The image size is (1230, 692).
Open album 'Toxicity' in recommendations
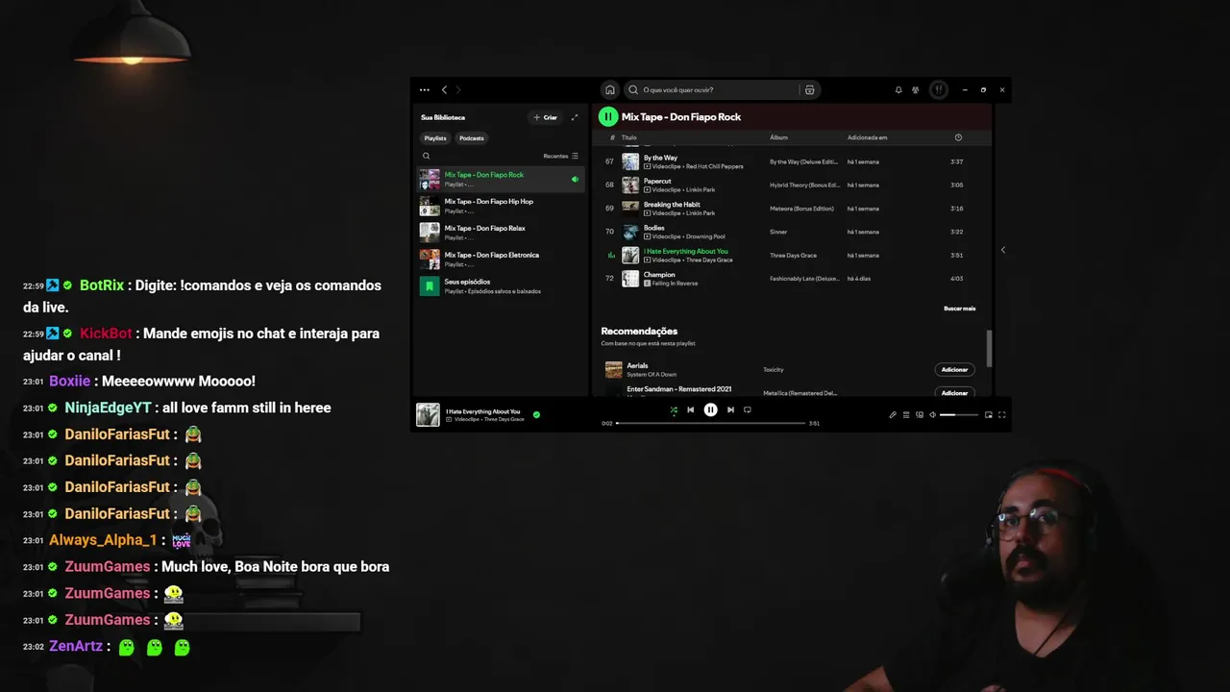pyautogui.click(x=774, y=369)
